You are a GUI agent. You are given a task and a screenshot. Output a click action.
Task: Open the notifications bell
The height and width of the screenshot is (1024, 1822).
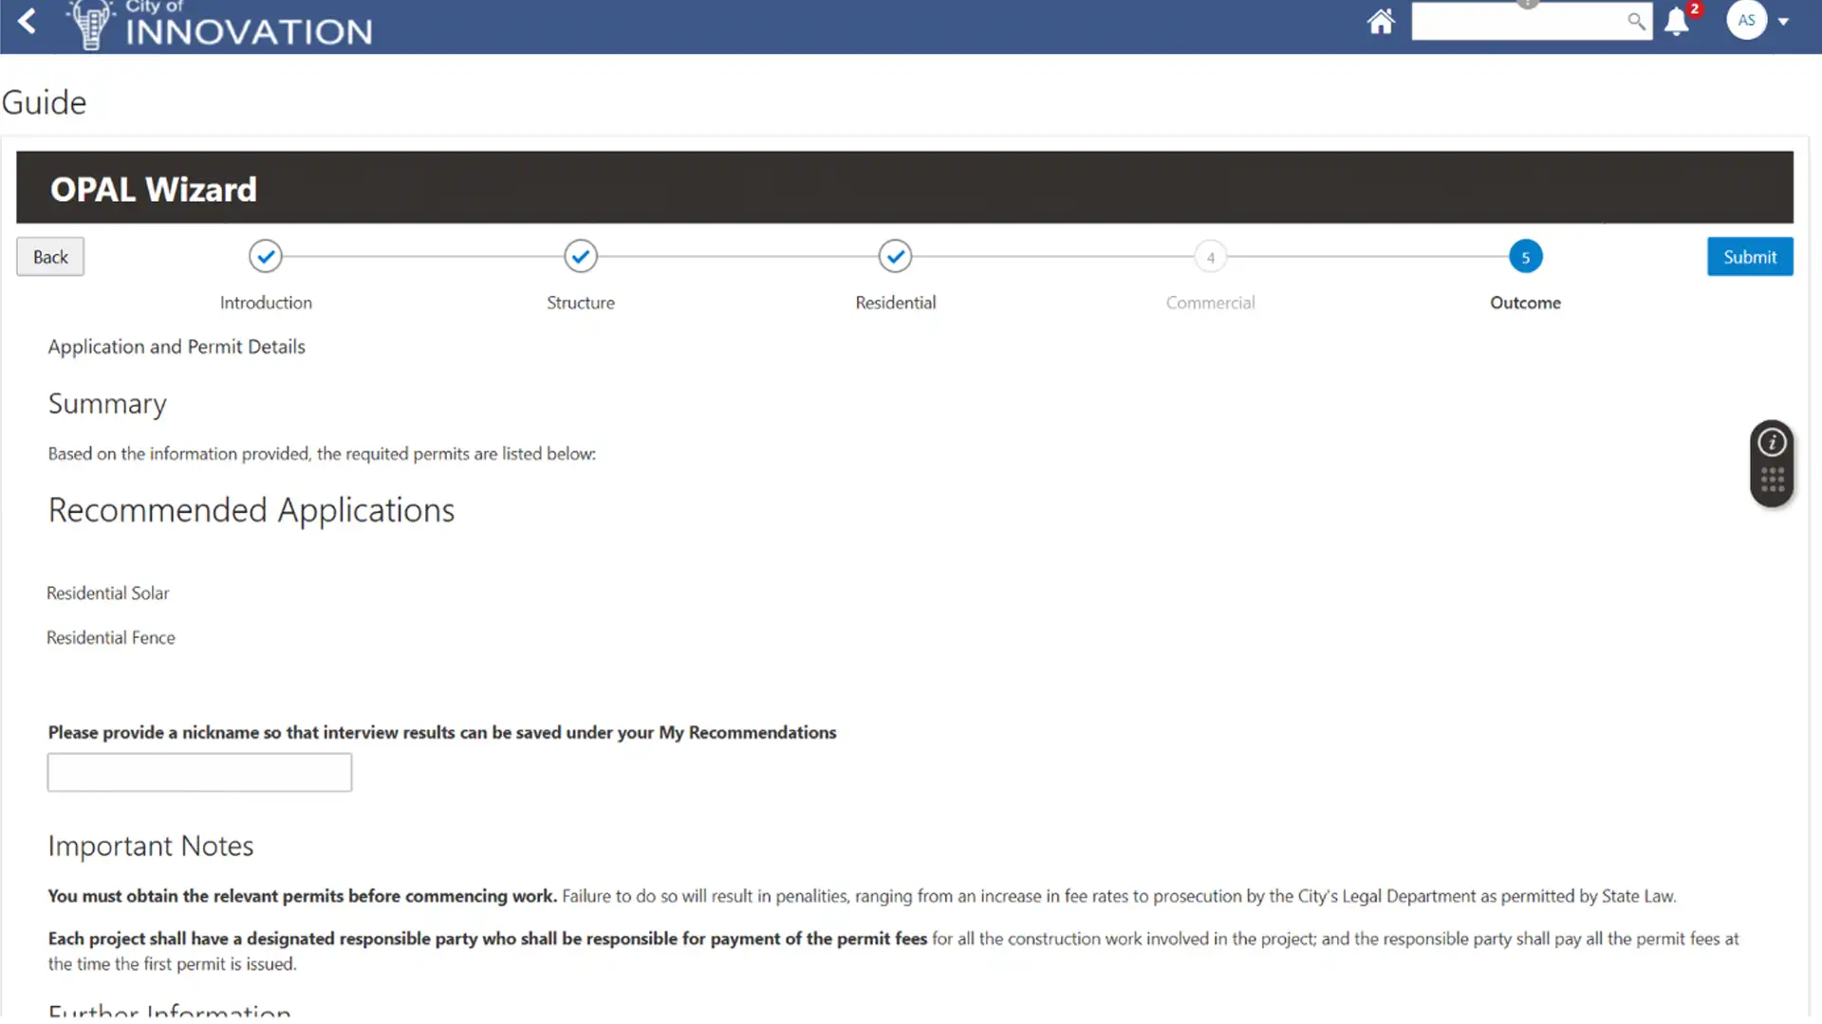coord(1677,22)
